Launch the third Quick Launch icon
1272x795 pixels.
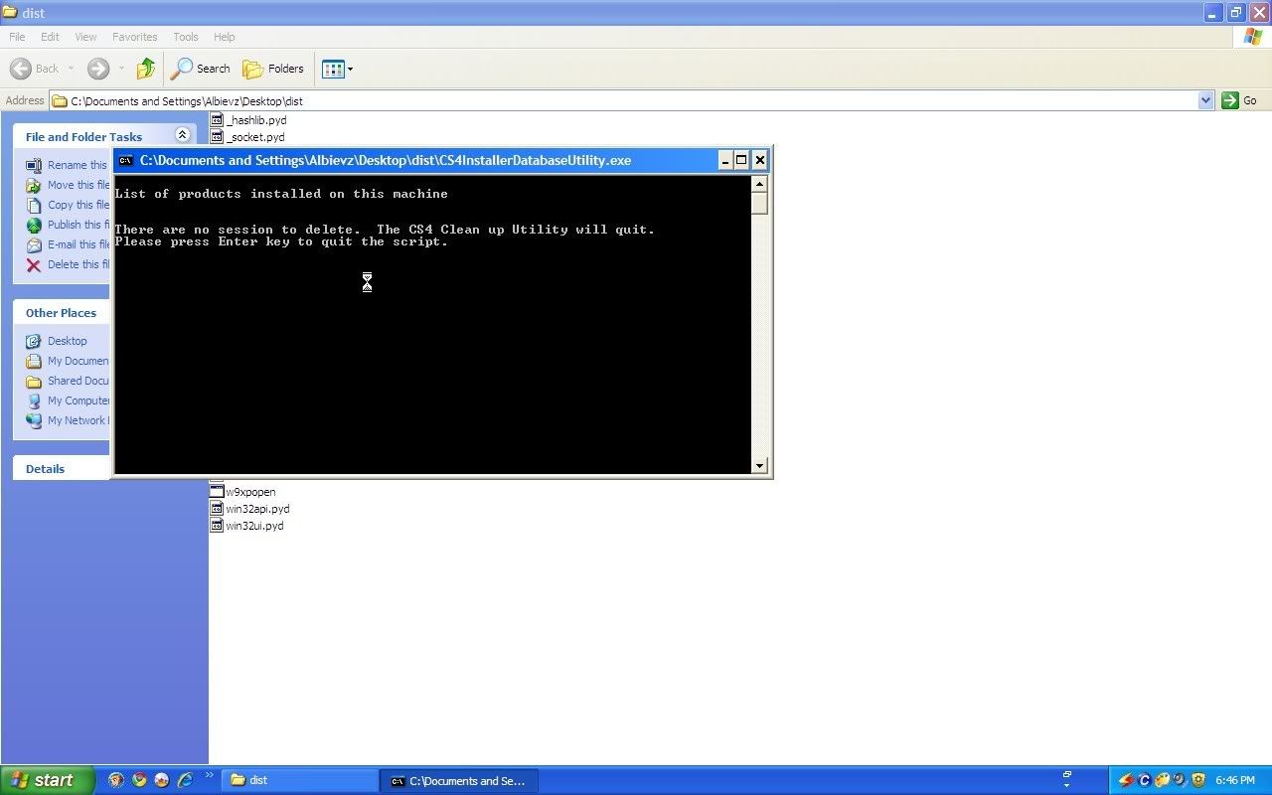pyautogui.click(x=162, y=780)
